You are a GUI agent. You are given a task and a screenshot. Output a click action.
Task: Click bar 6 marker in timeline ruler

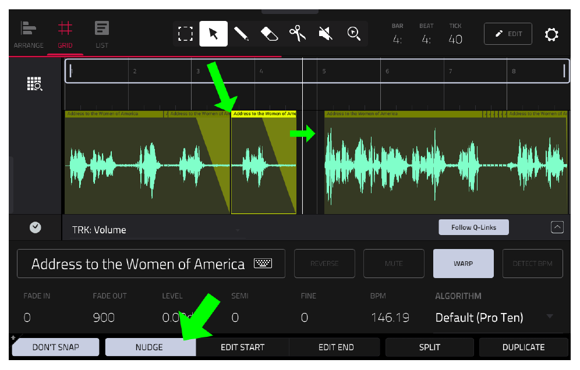(387, 71)
